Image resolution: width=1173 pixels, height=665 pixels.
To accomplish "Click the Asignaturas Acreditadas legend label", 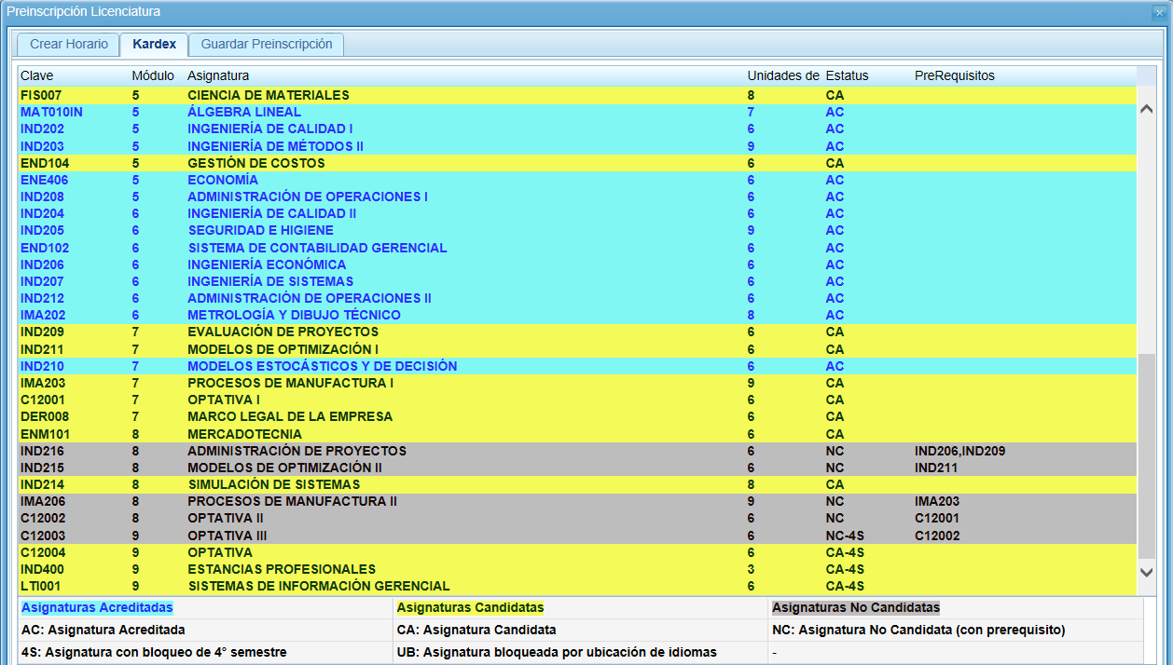I will (x=97, y=606).
